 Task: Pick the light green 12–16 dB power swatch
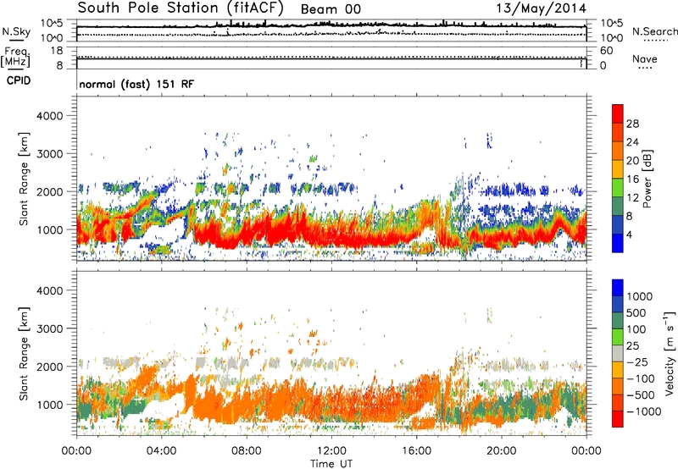618,187
